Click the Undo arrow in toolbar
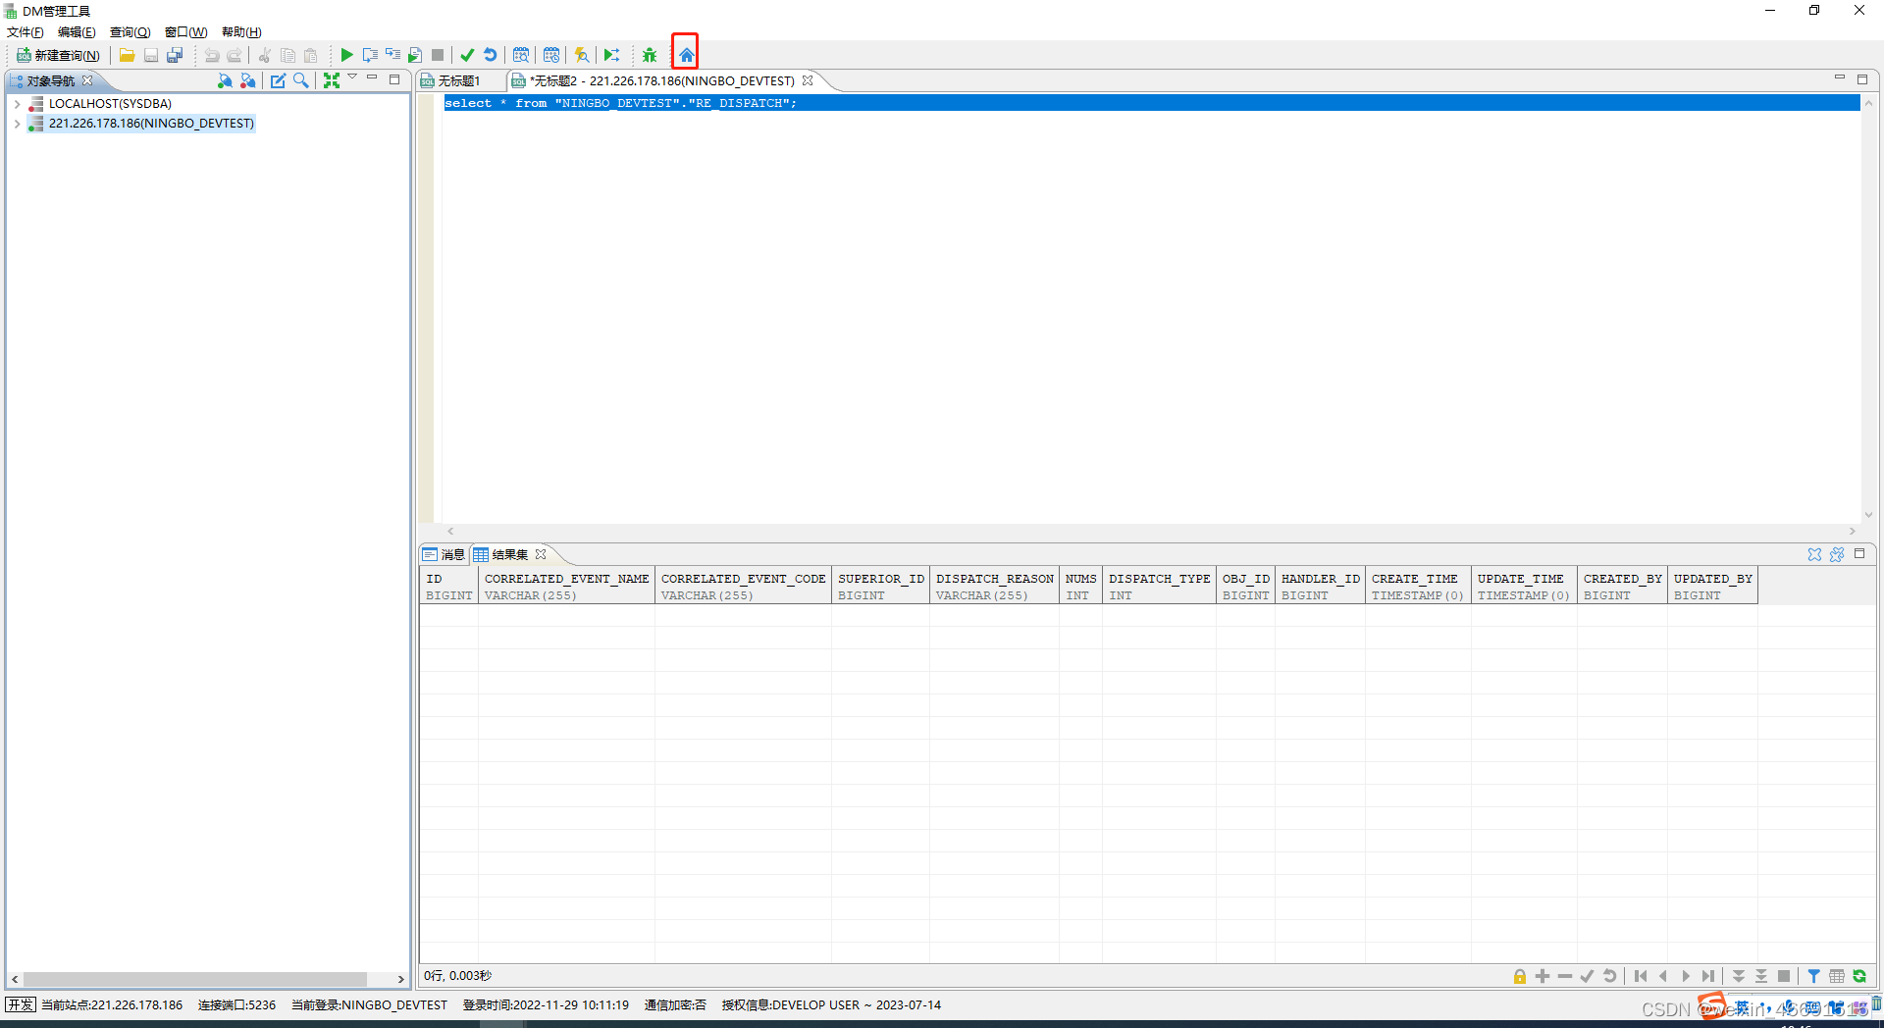This screenshot has height=1028, width=1884. click(211, 55)
